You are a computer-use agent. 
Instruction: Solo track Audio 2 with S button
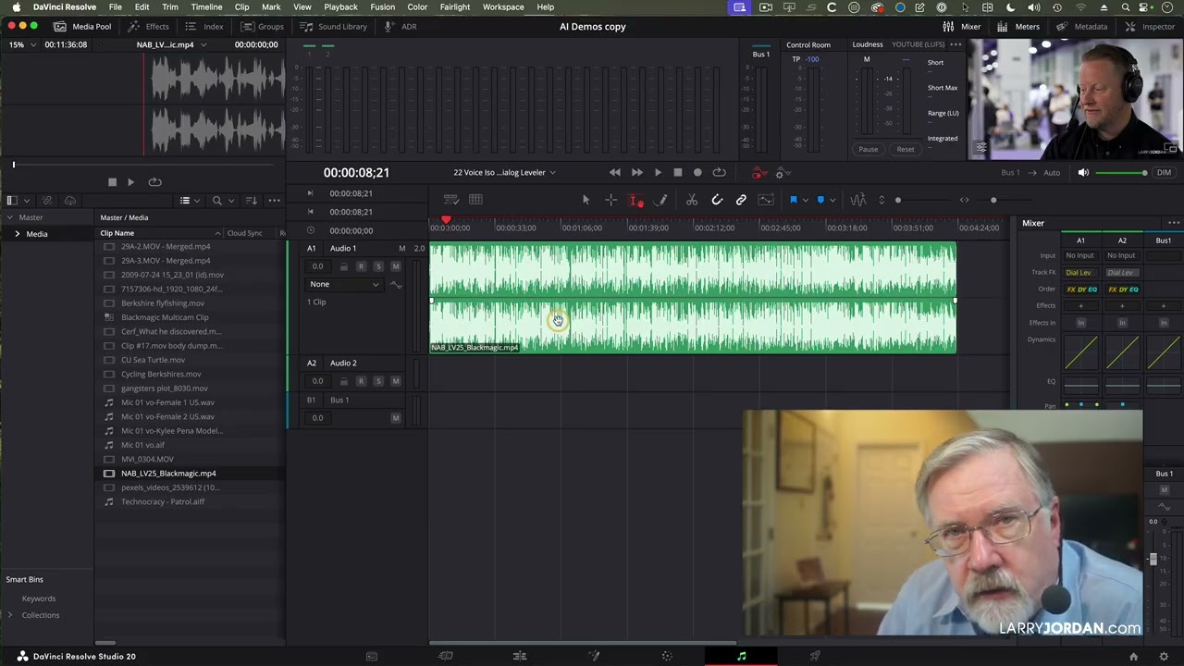tap(378, 381)
